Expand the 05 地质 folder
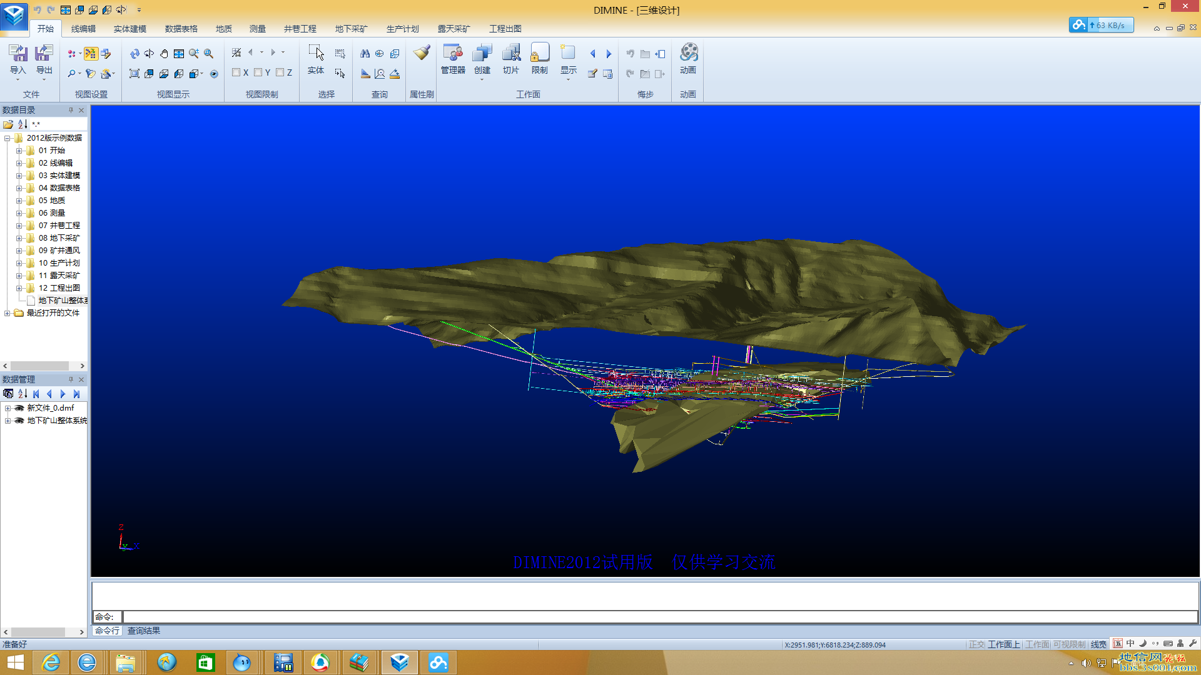Screen dimensions: 1201x675 (x=19, y=201)
